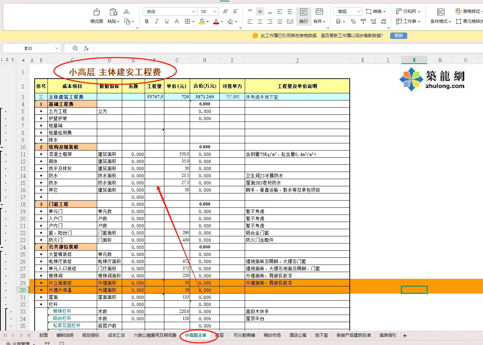Image resolution: width=483 pixels, height=345 pixels.
Task: Center text horizontally
Action: 260,21
